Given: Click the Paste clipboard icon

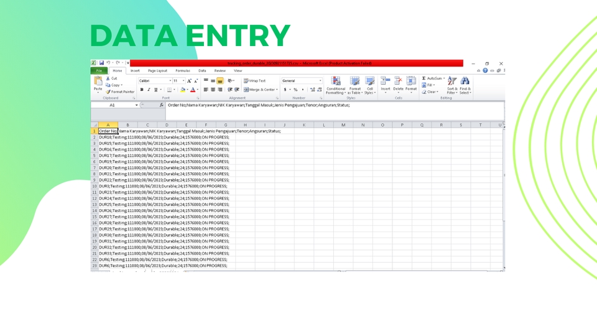Looking at the screenshot, I should (x=98, y=81).
